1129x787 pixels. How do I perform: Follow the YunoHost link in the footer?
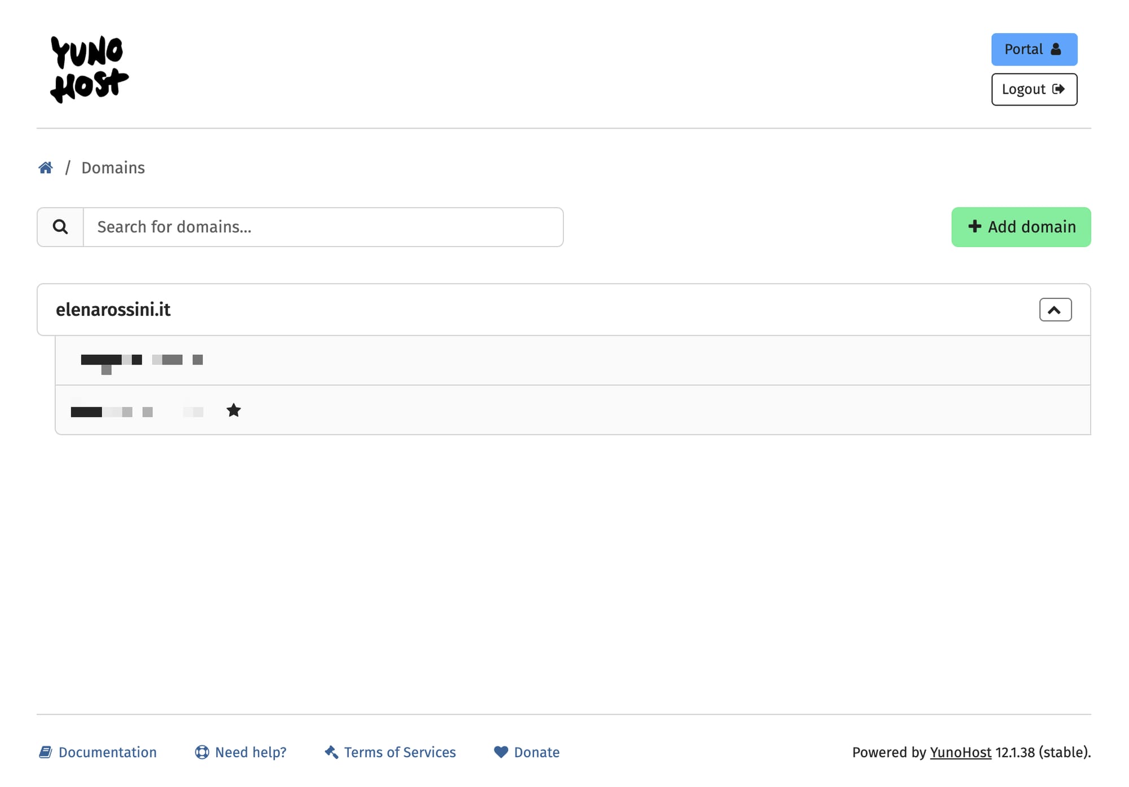960,752
